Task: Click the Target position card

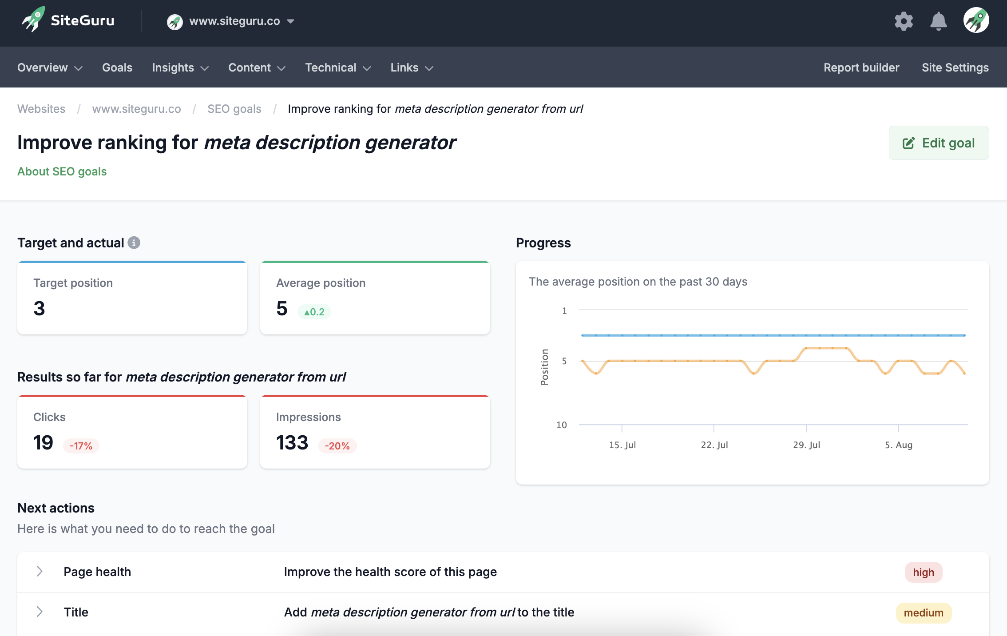Action: (x=132, y=298)
